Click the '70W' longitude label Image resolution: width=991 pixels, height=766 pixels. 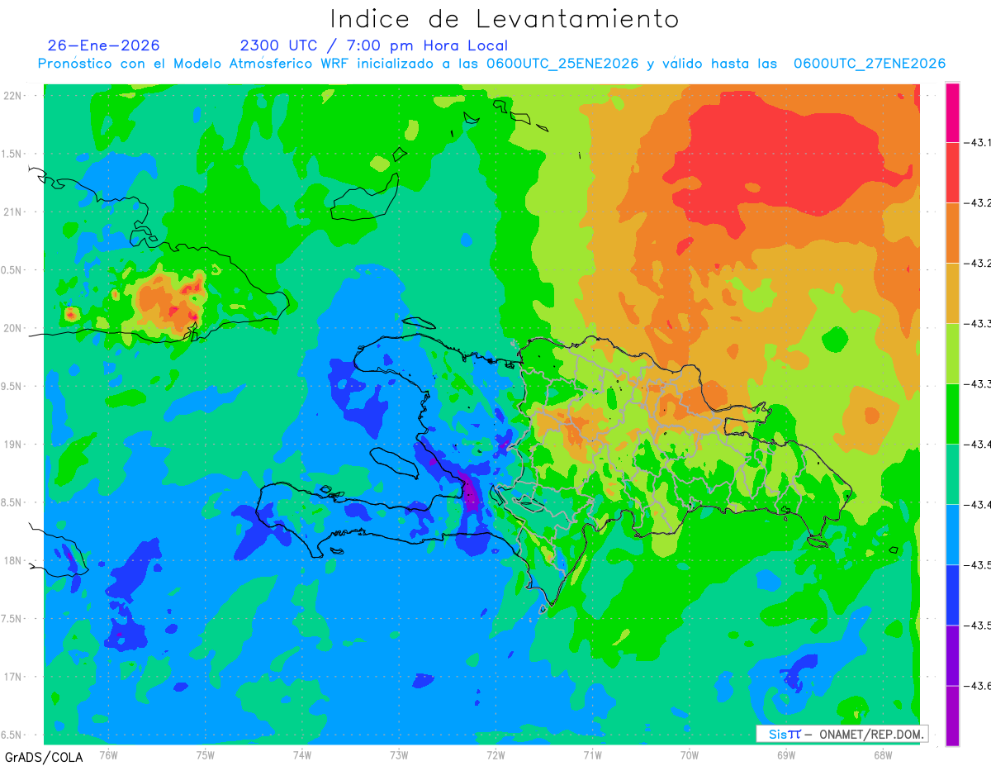click(689, 755)
